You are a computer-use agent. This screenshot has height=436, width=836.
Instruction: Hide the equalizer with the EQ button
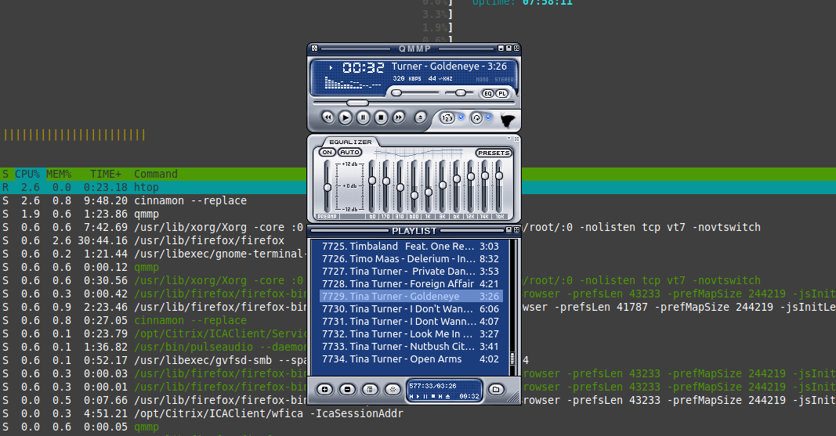coord(487,93)
